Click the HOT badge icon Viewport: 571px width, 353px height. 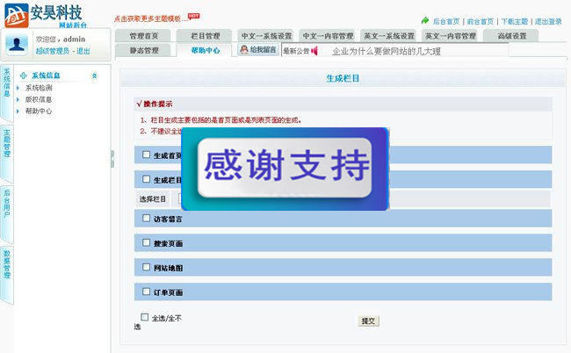click(x=194, y=16)
